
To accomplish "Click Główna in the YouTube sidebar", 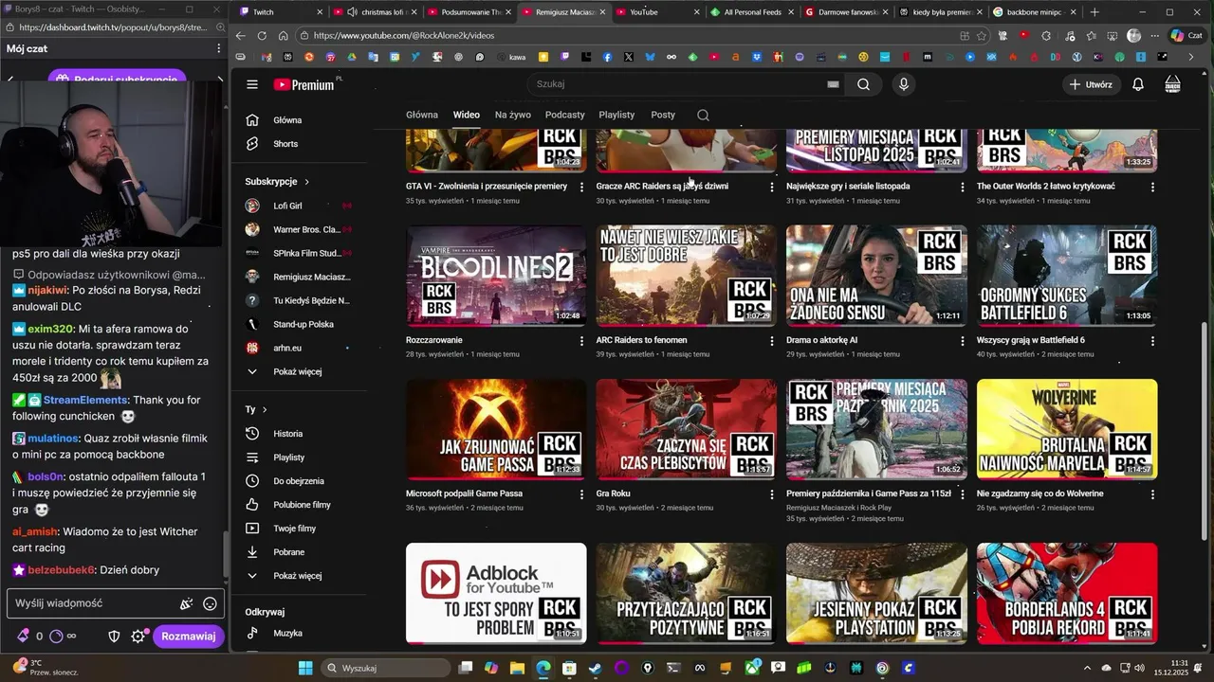I will [287, 120].
